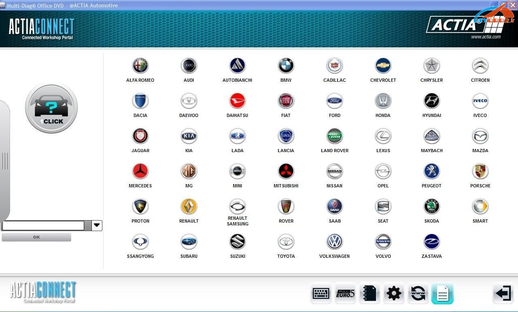The image size is (518, 312).
Task: Select the Chrysler star logo
Action: point(432,66)
